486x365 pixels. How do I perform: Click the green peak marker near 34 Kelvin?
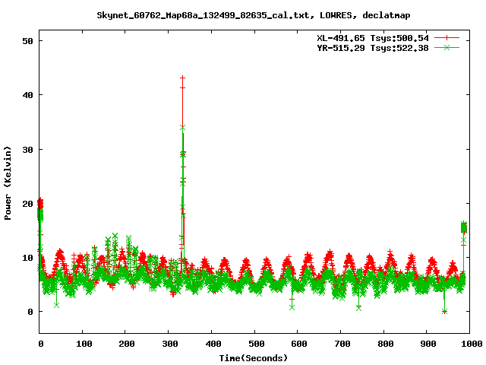point(182,128)
